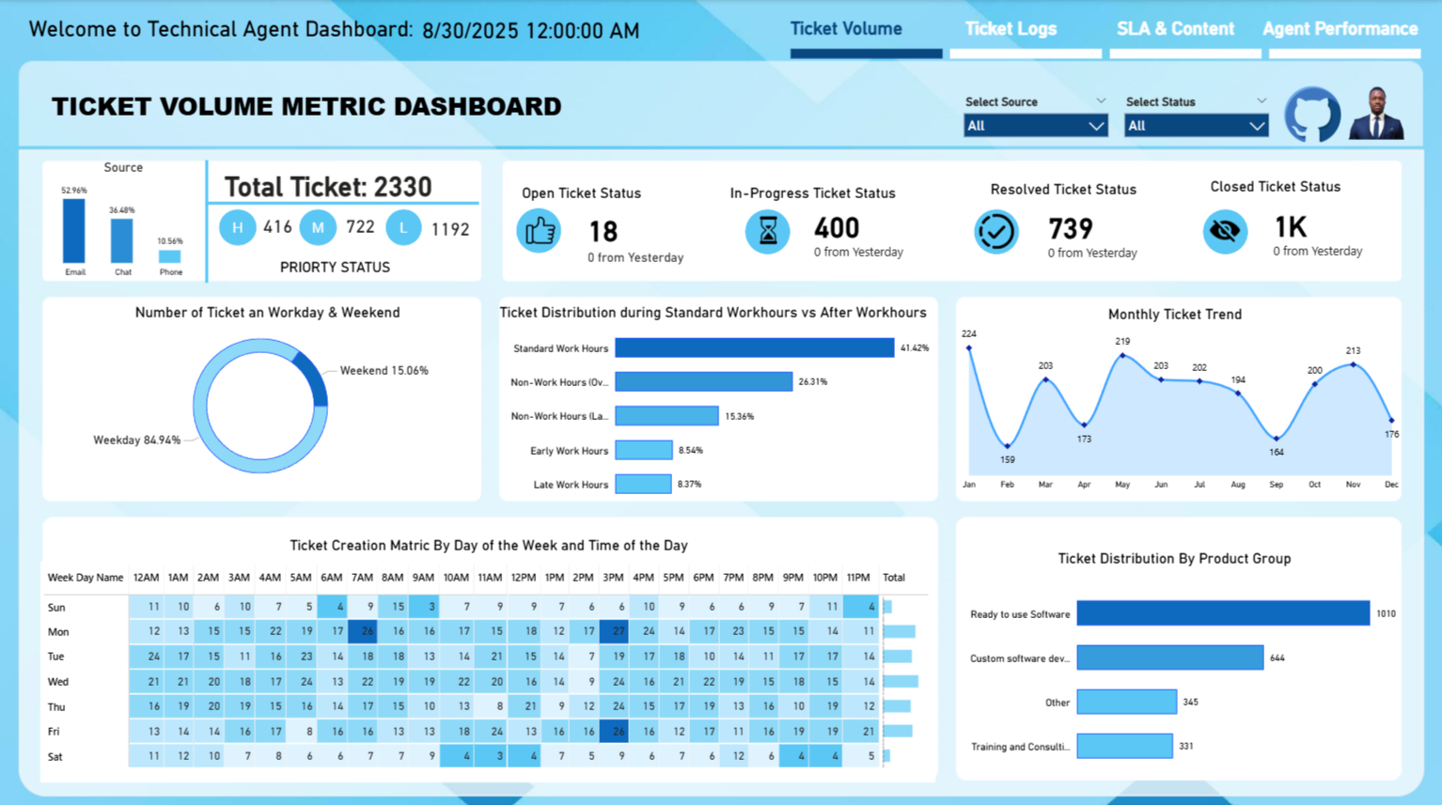Viewport: 1442px width, 805px height.
Task: Switch to the Ticket Logs tab
Action: tap(1011, 28)
